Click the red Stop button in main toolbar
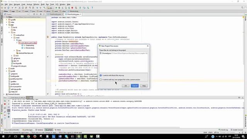This screenshot has height=139, width=247. [x=72, y=8]
